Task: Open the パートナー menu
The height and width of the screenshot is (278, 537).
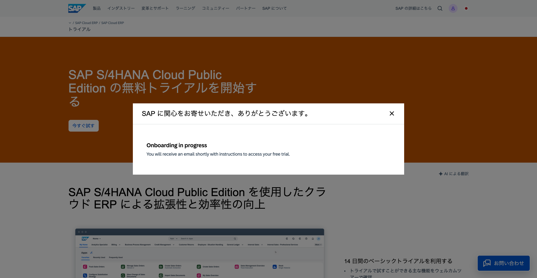Action: (x=246, y=8)
